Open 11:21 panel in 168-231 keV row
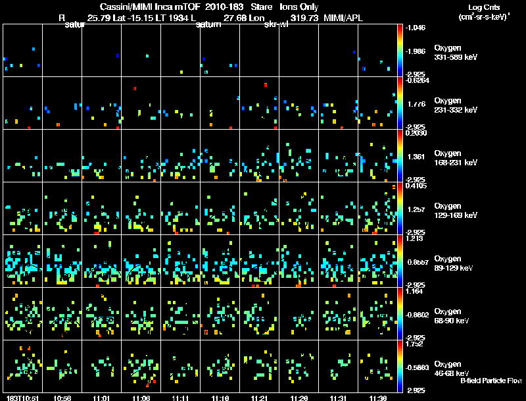 (x=259, y=156)
